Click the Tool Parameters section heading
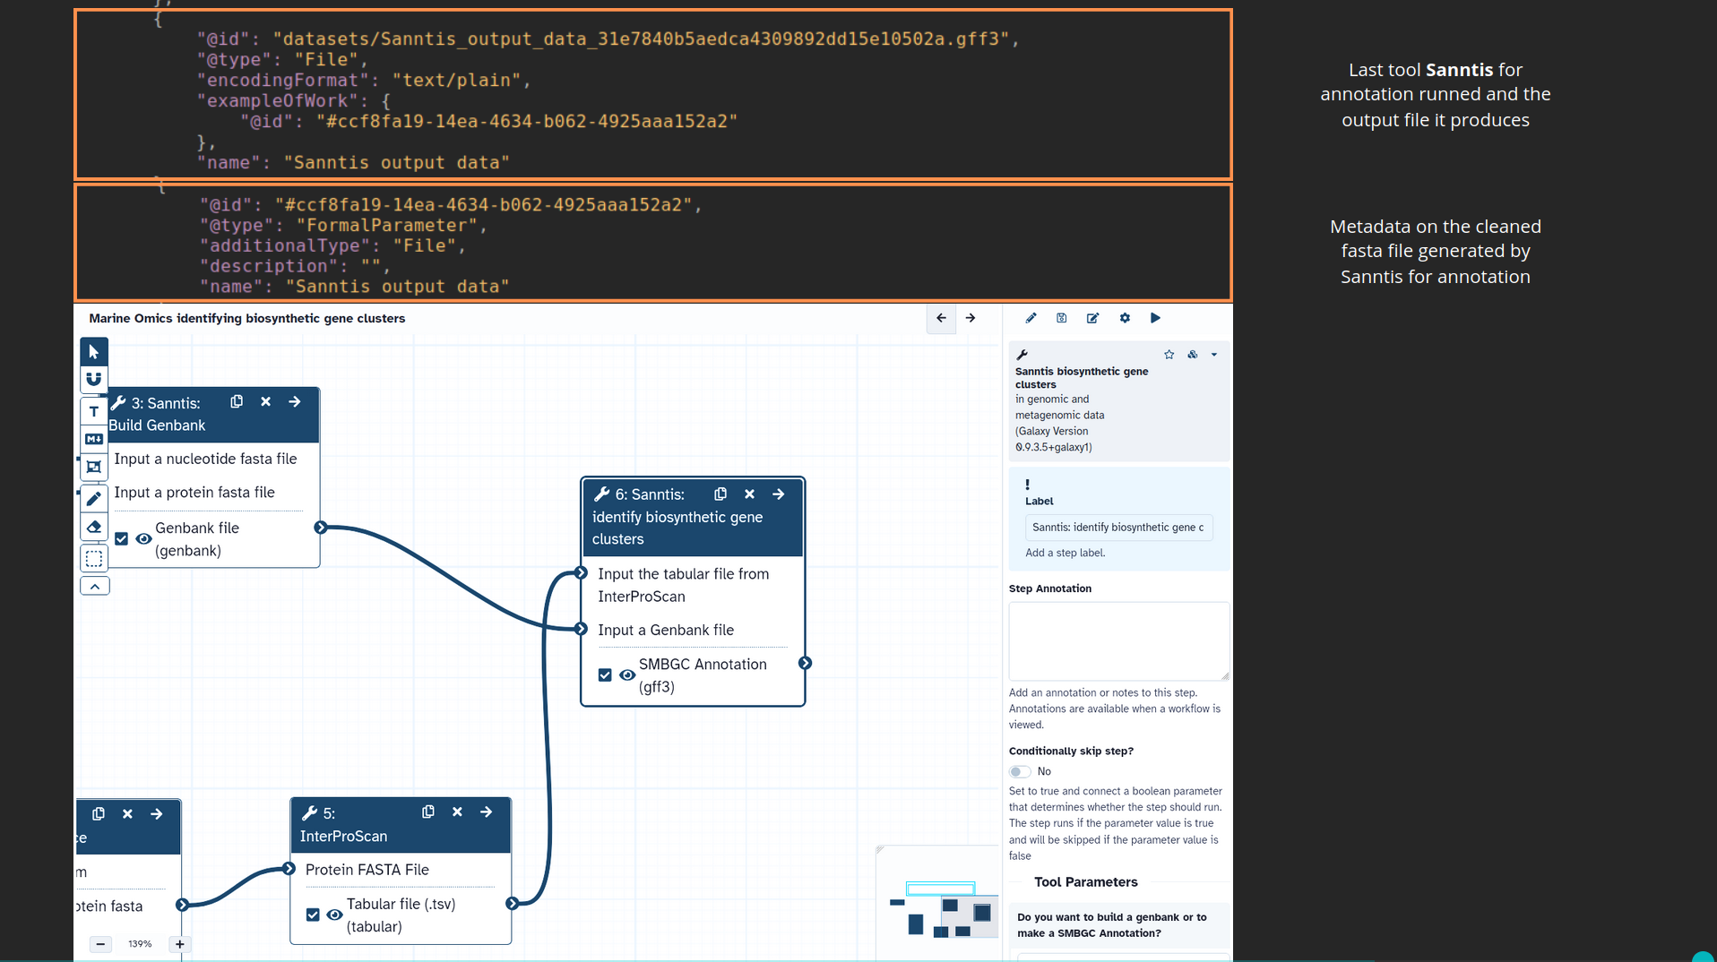The height and width of the screenshot is (962, 1717). click(x=1085, y=882)
